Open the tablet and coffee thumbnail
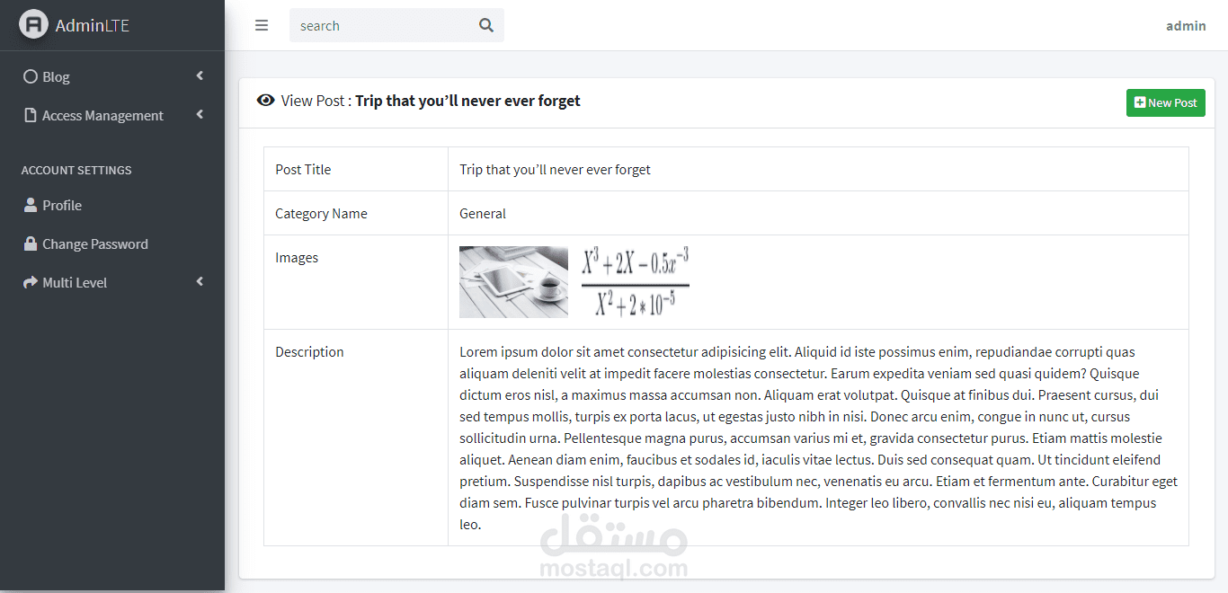This screenshot has height=593, width=1228. 513,282
